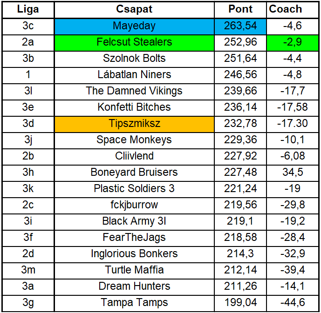
Task: Select the Lábatlan Niners cell
Action: coord(134,74)
